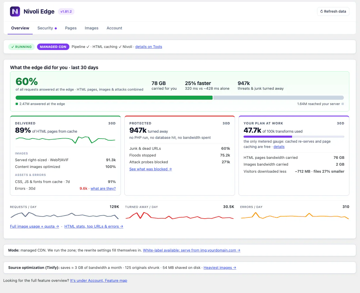This screenshot has height=293, width=360.
Task: Switch to the Security tab
Action: [x=47, y=28]
